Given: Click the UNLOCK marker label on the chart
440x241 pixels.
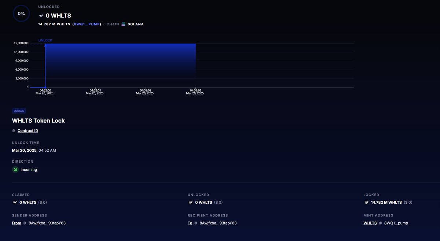Looking at the screenshot, I should click(45, 40).
